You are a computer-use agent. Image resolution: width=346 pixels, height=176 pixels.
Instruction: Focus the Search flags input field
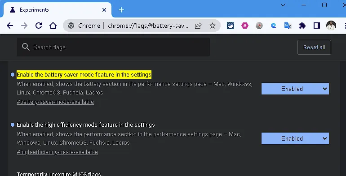coord(113,47)
